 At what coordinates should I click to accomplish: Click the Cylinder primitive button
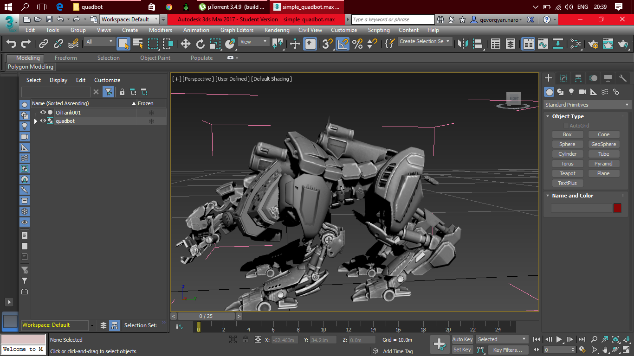tap(567, 154)
